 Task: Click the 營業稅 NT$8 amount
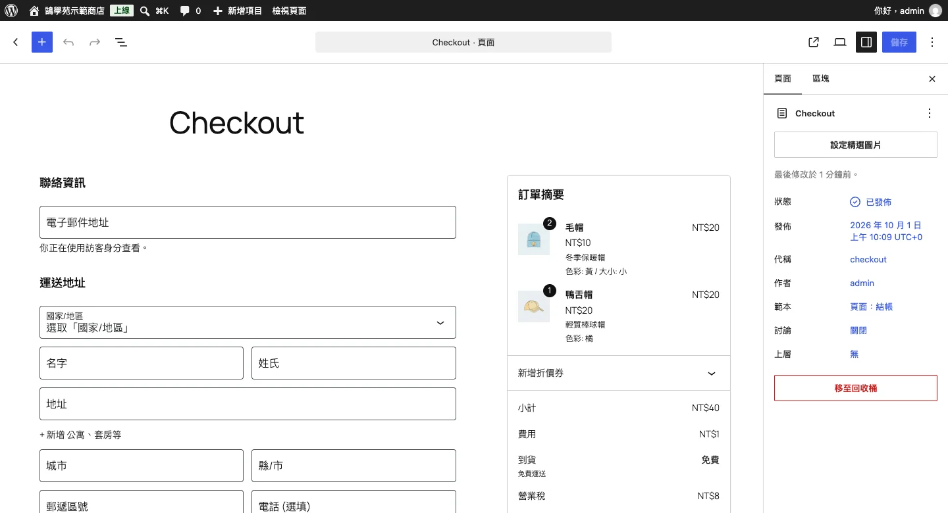[x=708, y=496]
